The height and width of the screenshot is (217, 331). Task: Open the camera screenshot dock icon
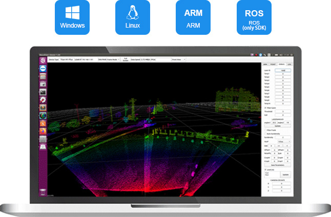pyautogui.click(x=43, y=84)
